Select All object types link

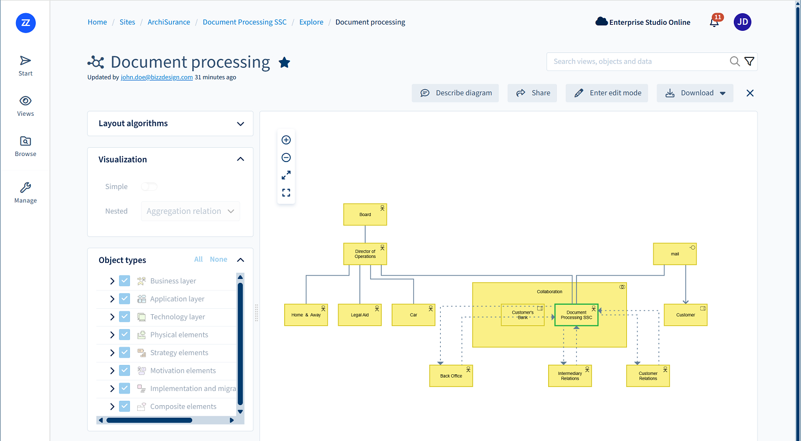point(198,260)
